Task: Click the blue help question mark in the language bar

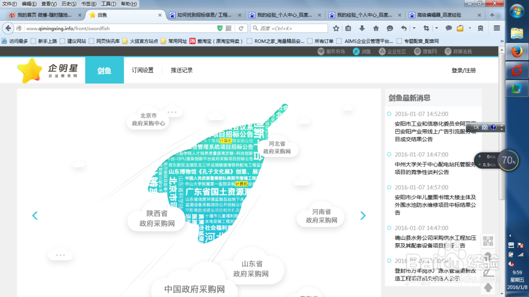Action: coord(494,127)
